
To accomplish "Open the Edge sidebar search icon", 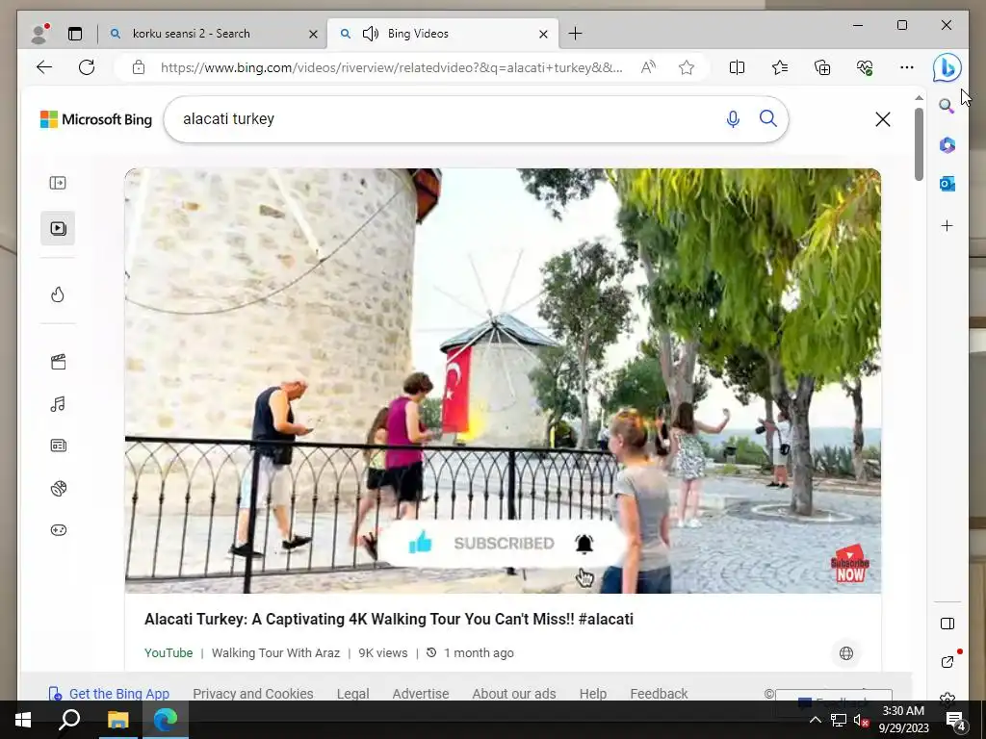I will tap(947, 106).
